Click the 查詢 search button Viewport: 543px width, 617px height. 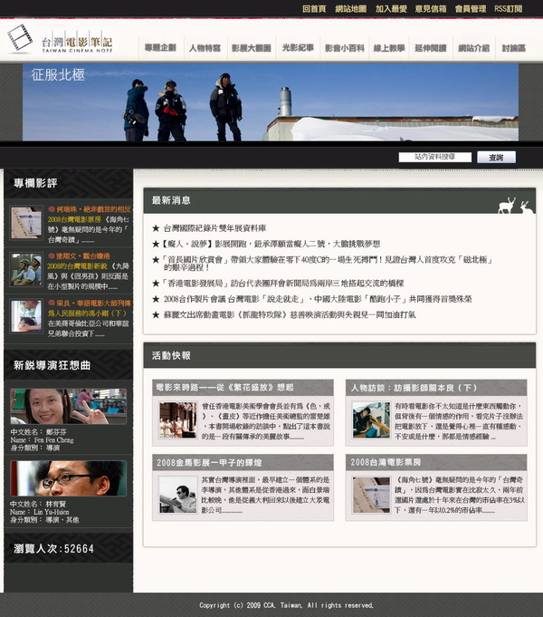(496, 157)
